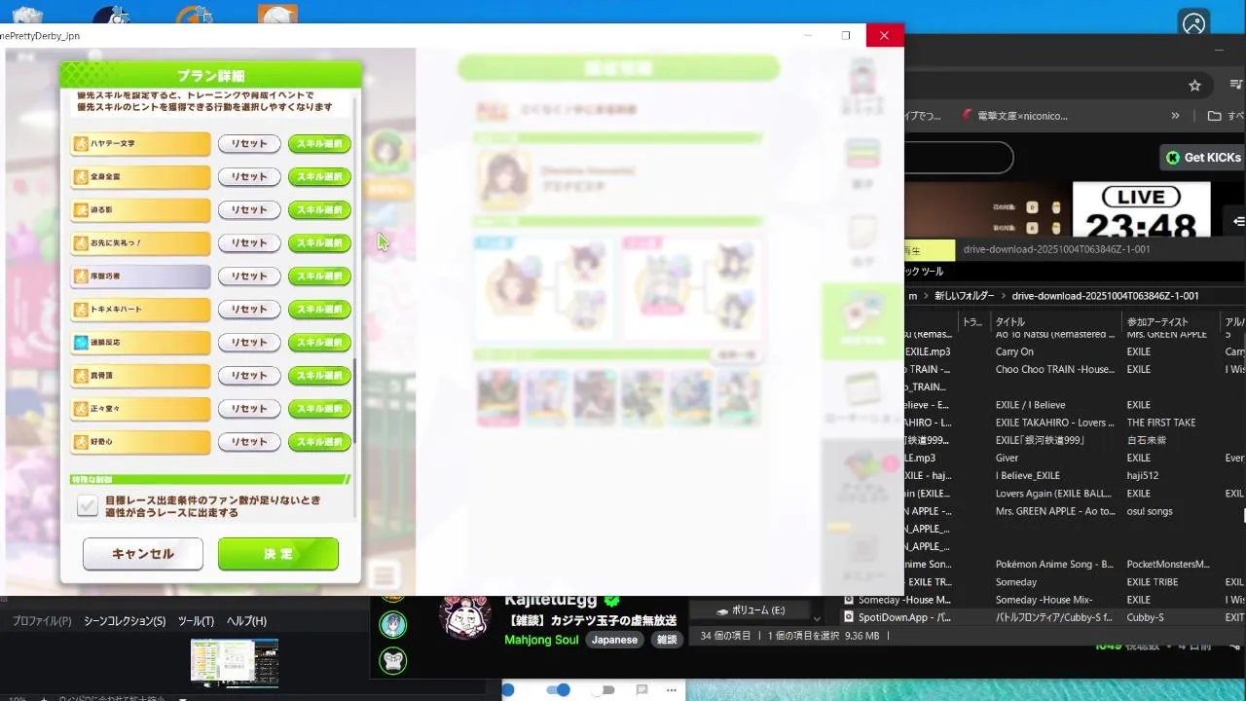
Task: Select the 正々堂々 skill icon
Action: [x=81, y=409]
